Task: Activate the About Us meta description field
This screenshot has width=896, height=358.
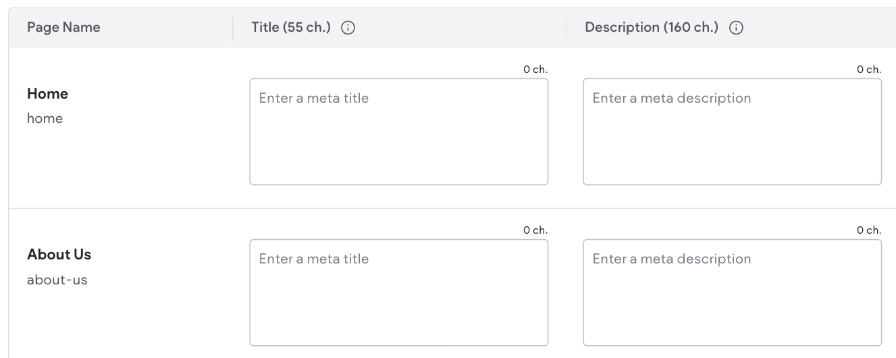Action: (x=732, y=292)
